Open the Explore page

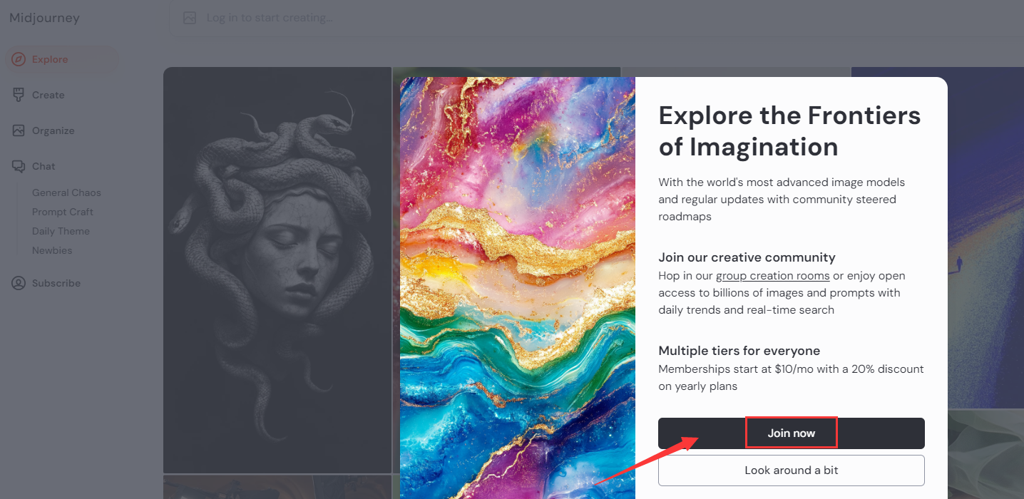[x=61, y=59]
